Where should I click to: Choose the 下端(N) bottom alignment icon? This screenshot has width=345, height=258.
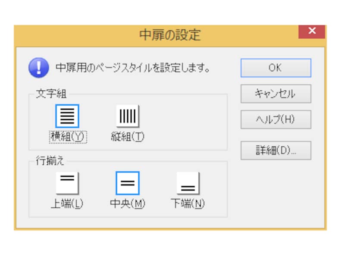[x=188, y=183]
